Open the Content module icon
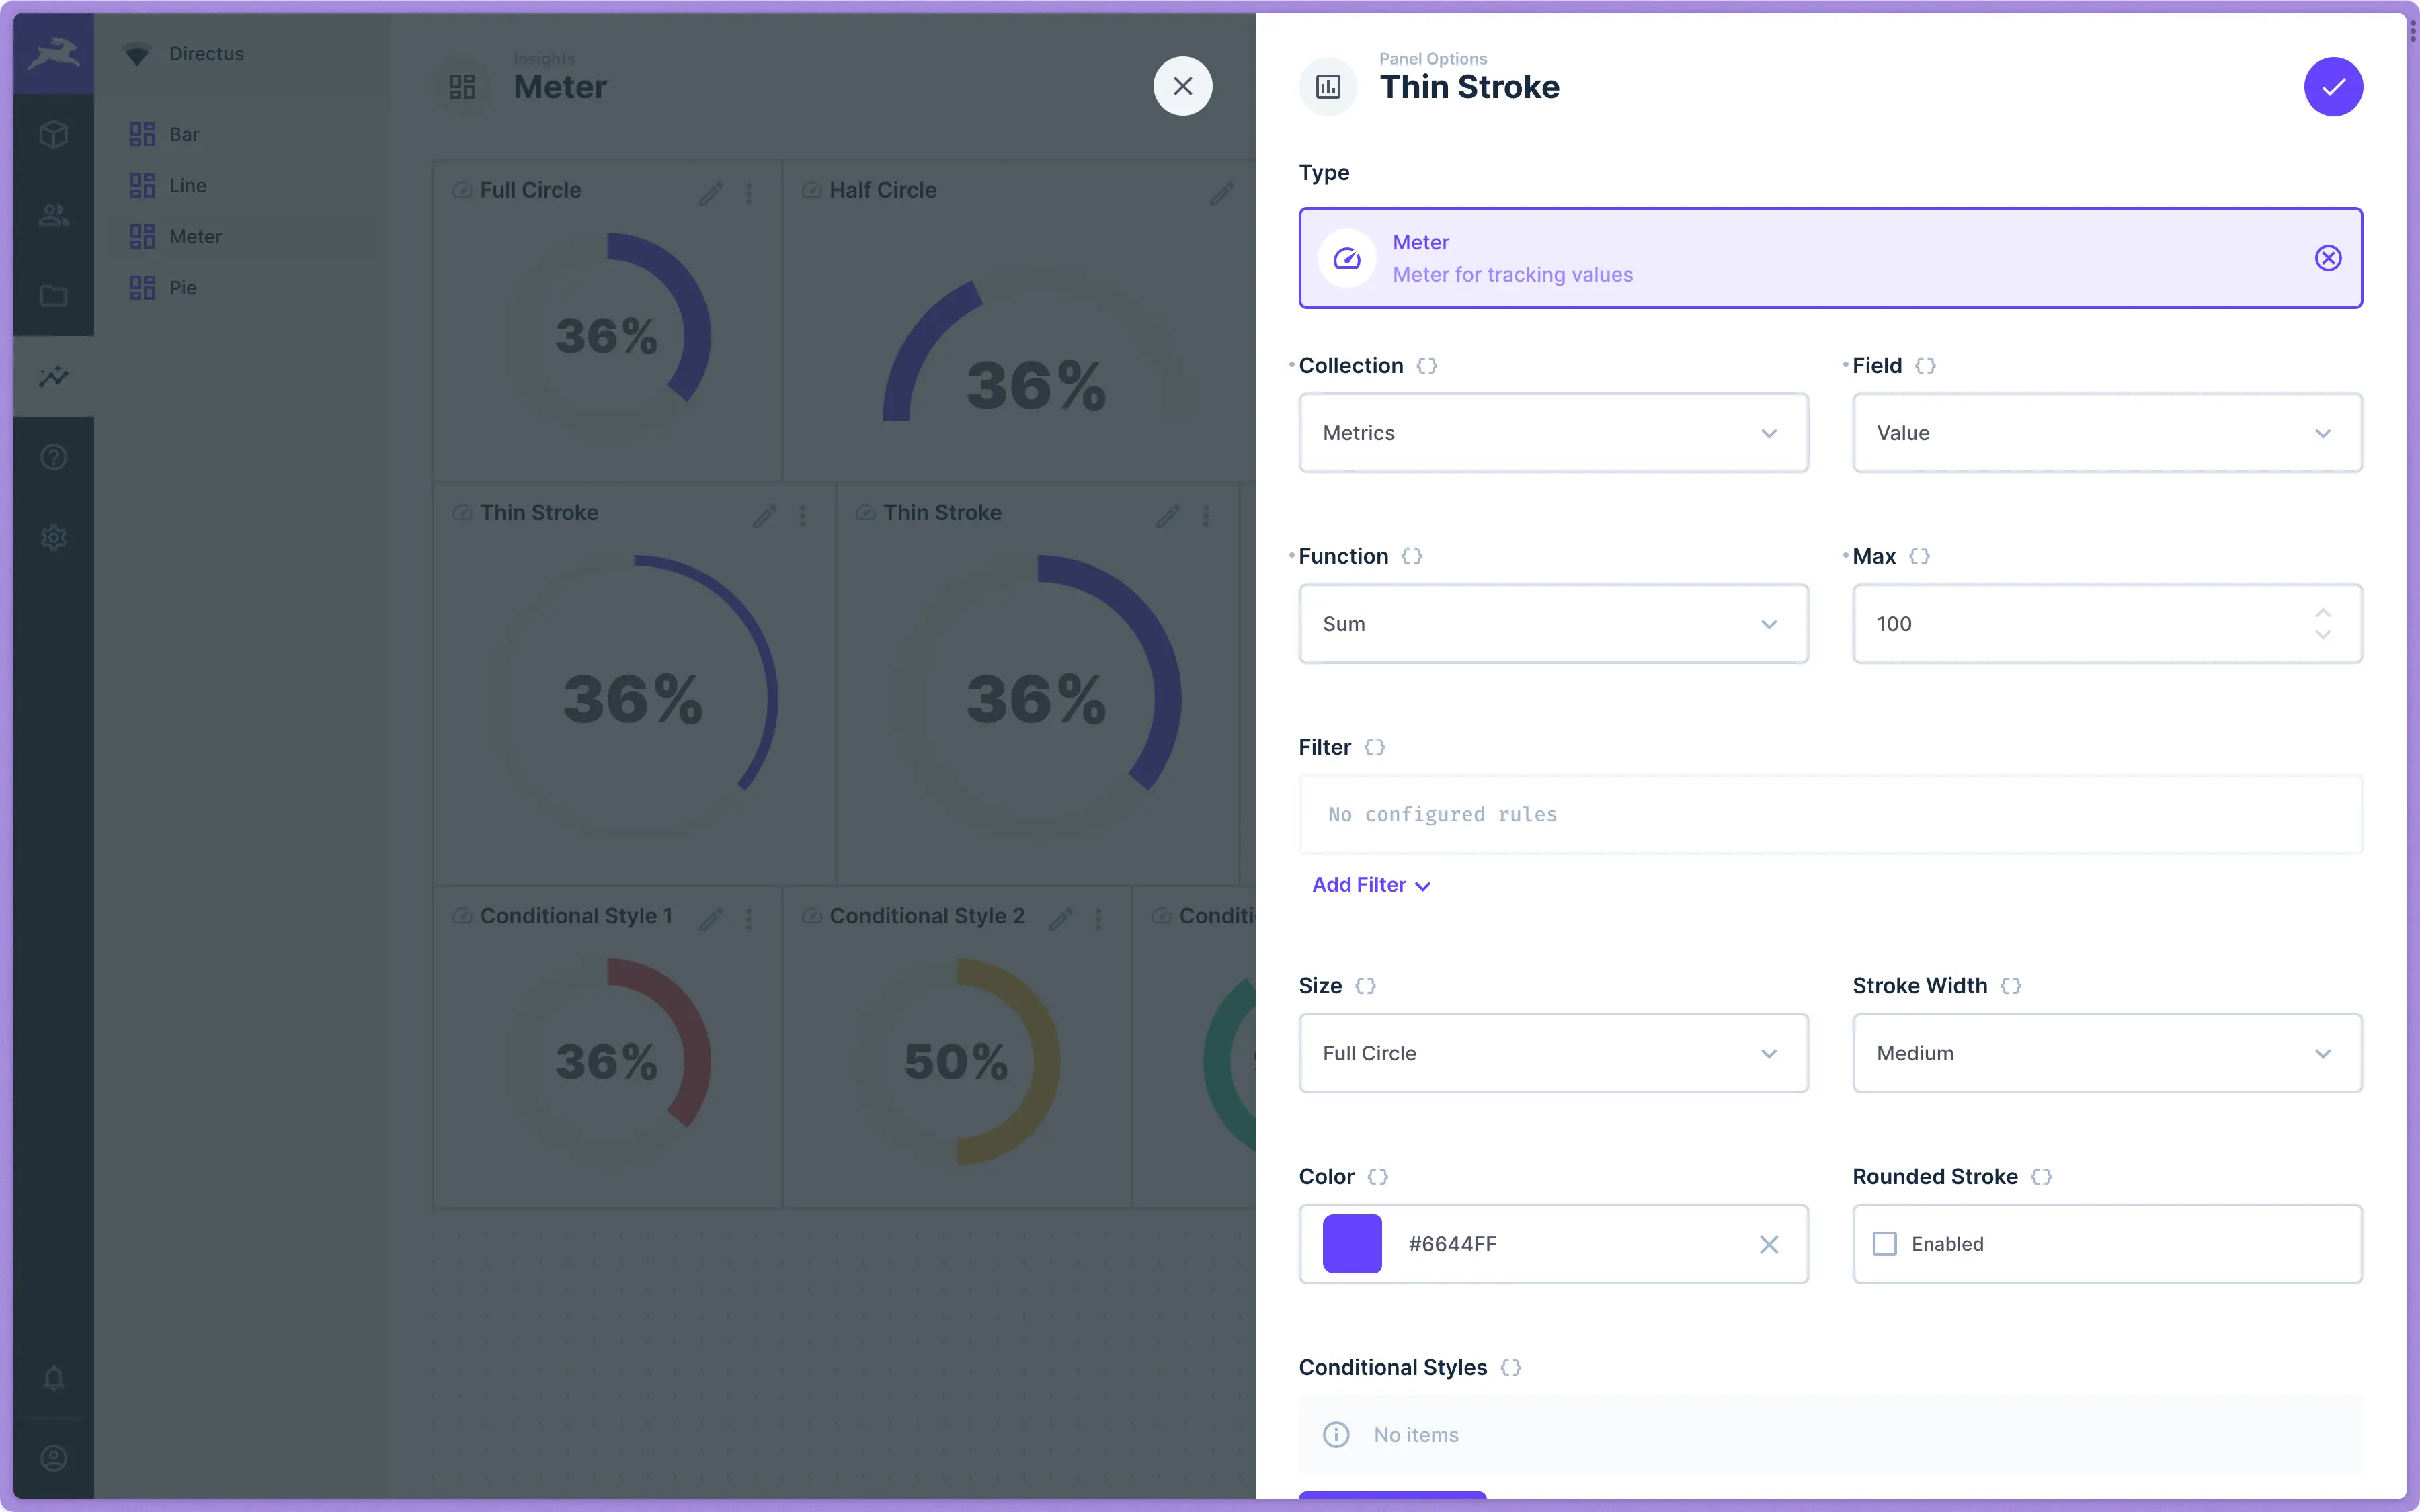The height and width of the screenshot is (1512, 2420). click(53, 134)
